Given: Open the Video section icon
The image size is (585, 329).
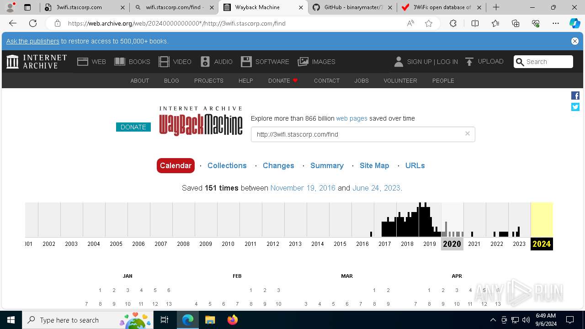Looking at the screenshot, I should click(x=164, y=62).
